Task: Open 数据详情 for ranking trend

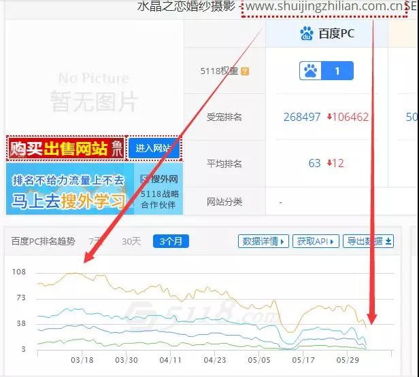Action: (263, 241)
